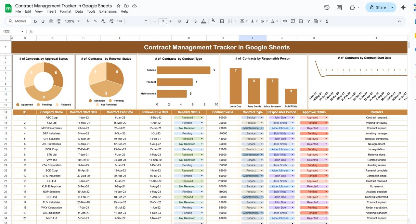The height and width of the screenshot is (224, 416).
Task: Open filter views table dropdown
Action: pos(318,21)
